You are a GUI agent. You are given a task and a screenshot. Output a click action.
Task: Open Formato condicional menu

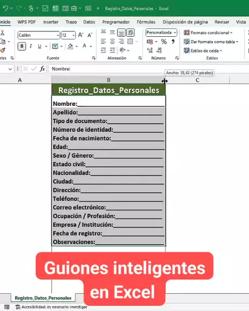(208, 32)
